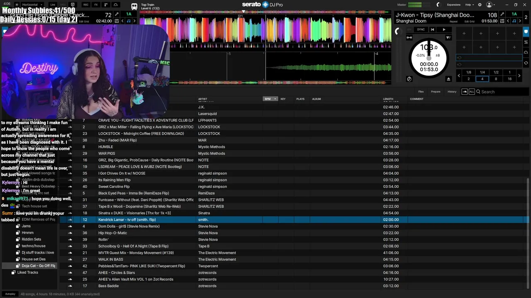Shift right deck key down with left arrow
531x298 pixels.
click(508, 21)
